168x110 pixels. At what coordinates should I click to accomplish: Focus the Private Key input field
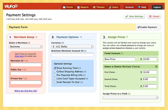click(26, 82)
